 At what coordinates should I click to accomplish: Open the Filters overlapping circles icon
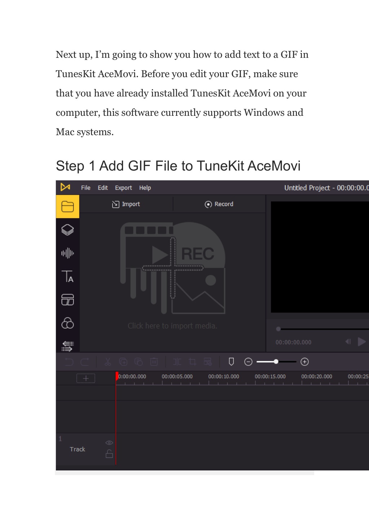tap(67, 323)
